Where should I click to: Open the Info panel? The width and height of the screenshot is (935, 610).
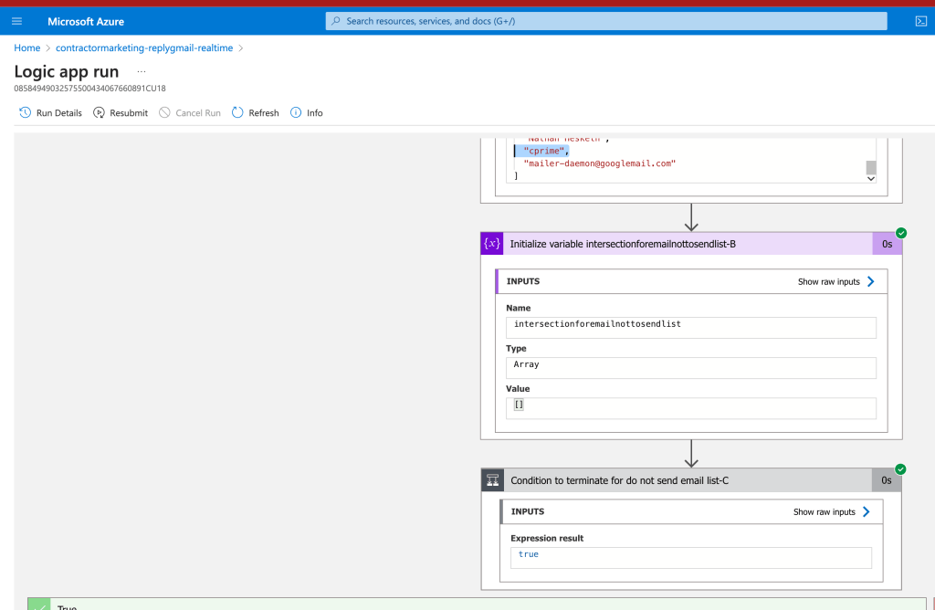pos(314,112)
